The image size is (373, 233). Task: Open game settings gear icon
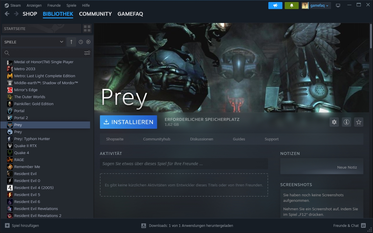[334, 122]
